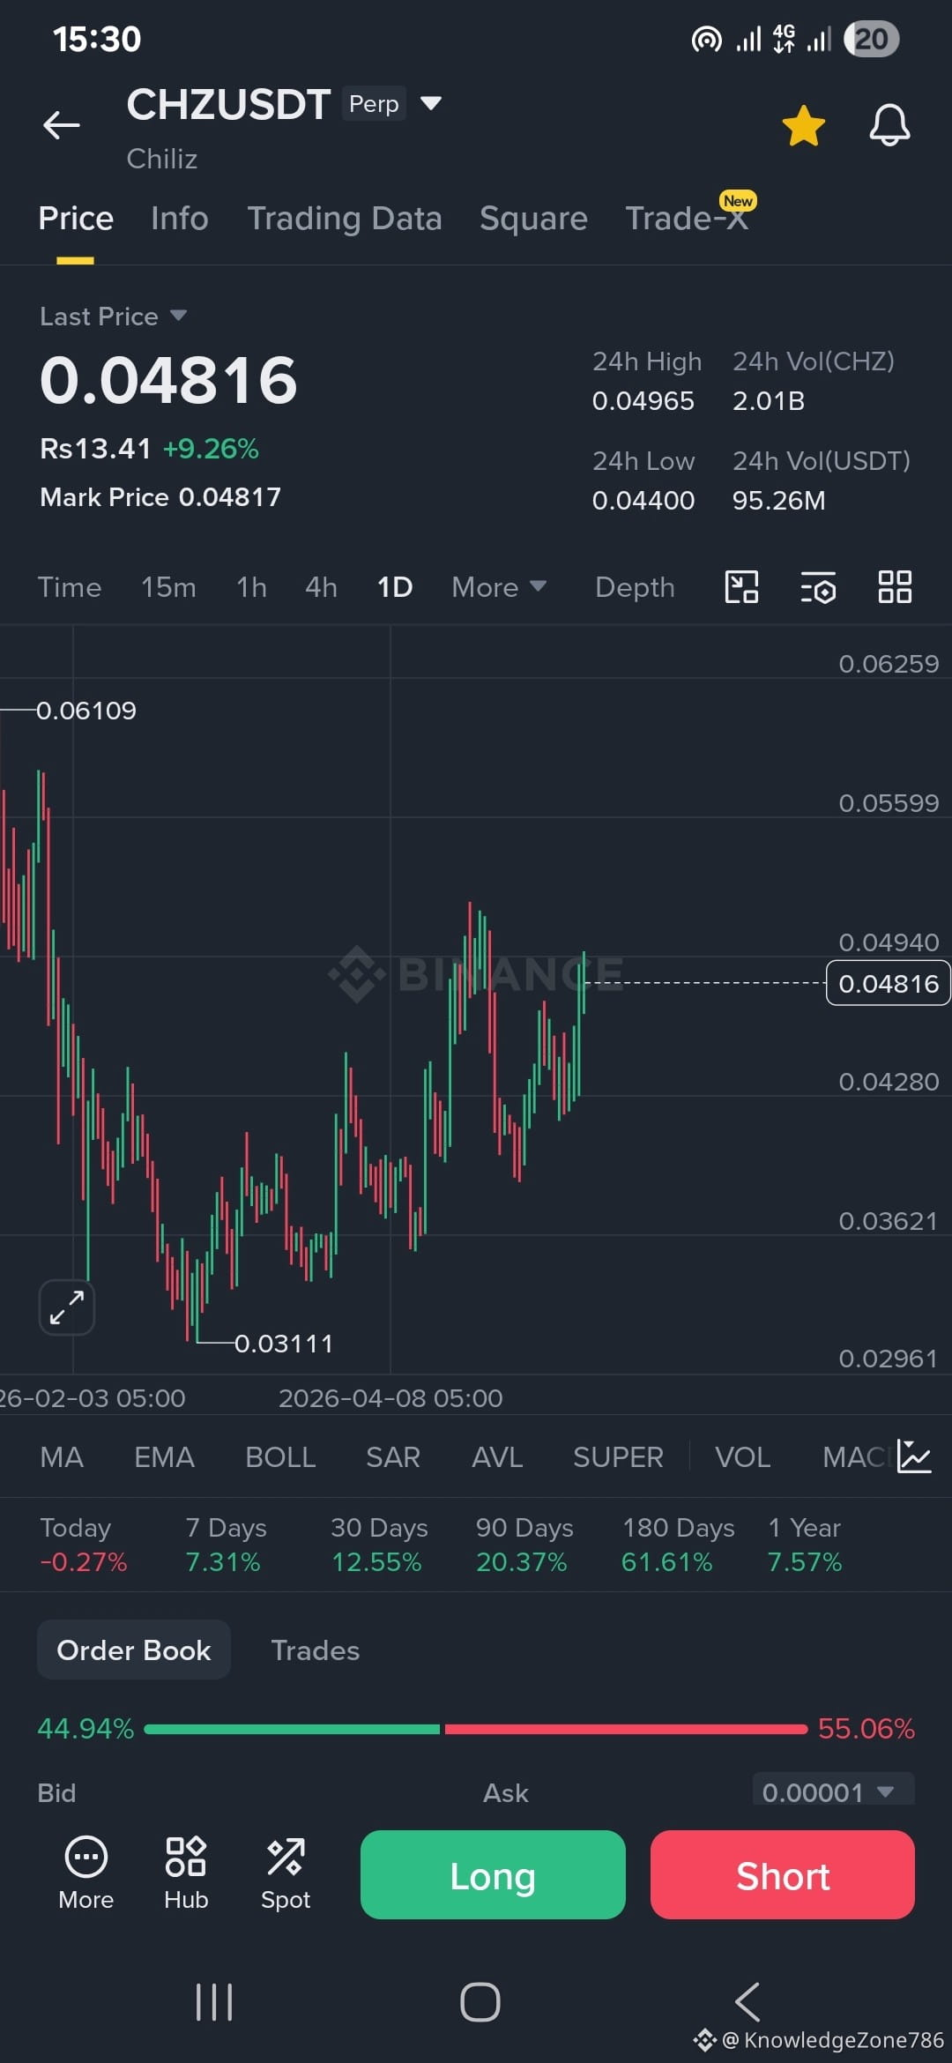This screenshot has width=952, height=2063.
Task: Open the More menu icon
Action: point(86,1873)
